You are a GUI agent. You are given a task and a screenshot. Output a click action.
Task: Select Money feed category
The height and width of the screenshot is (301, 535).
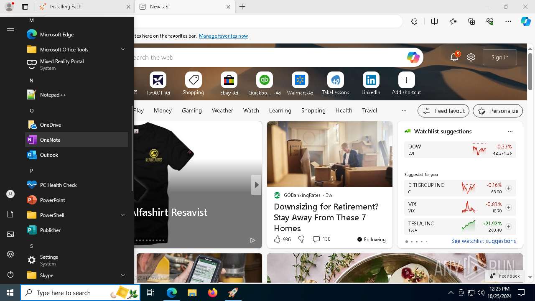(x=163, y=110)
